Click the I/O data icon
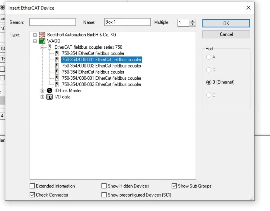 click(49, 97)
